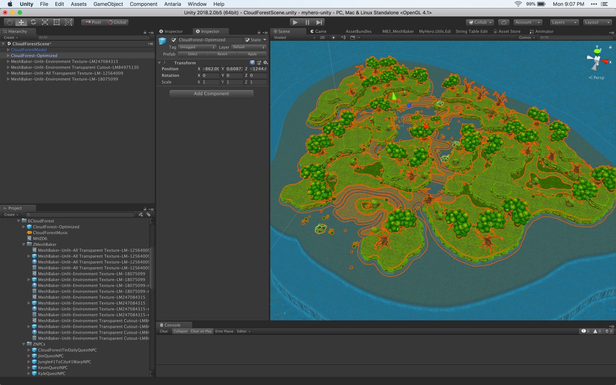Toggle Pivot handle position
616x385 pixels.
93,22
